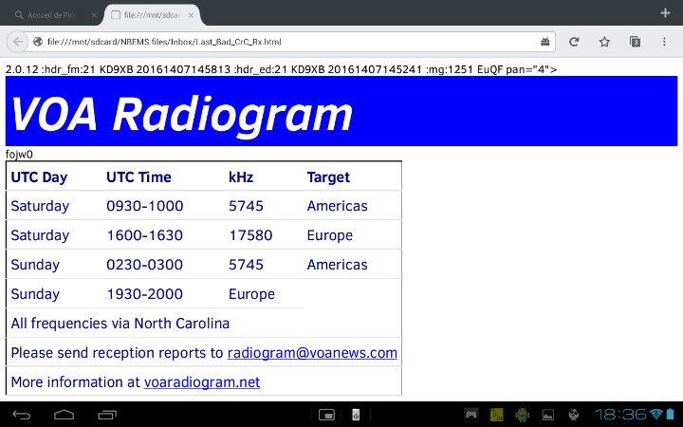This screenshot has height=427, width=683.
Task: Click the 0930-1000 time cell
Action: (x=145, y=206)
